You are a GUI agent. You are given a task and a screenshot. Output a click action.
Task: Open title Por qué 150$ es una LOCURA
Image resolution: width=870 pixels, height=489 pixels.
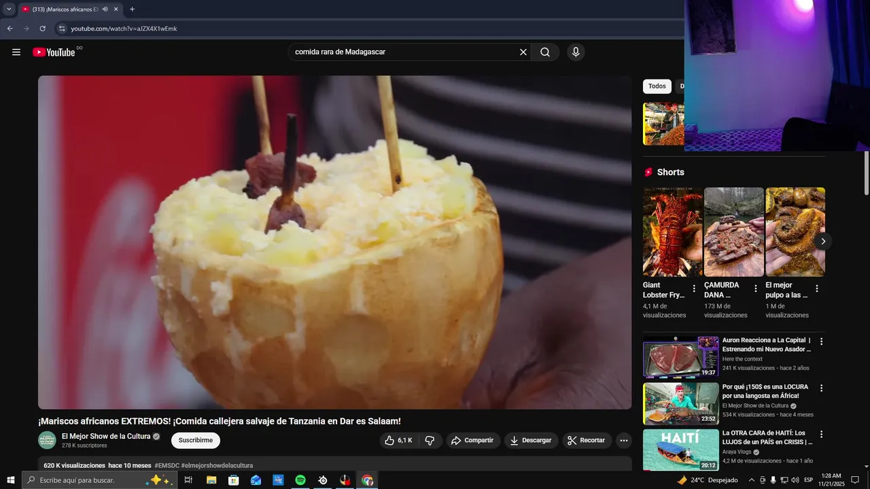pos(766,391)
